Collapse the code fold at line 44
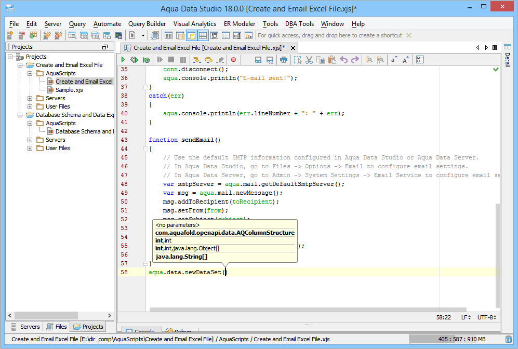518x349 pixels. tap(145, 149)
